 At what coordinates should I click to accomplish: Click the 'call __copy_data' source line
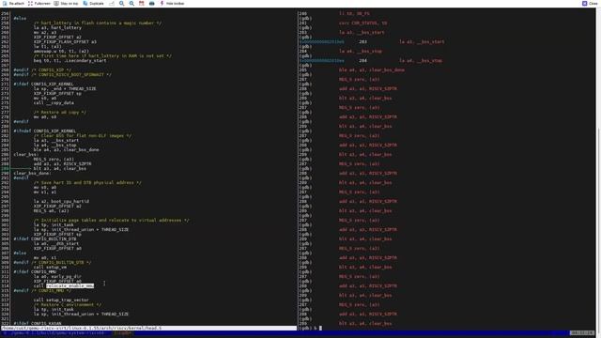[x=54, y=102]
